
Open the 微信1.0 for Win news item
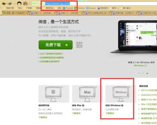[149, 99]
